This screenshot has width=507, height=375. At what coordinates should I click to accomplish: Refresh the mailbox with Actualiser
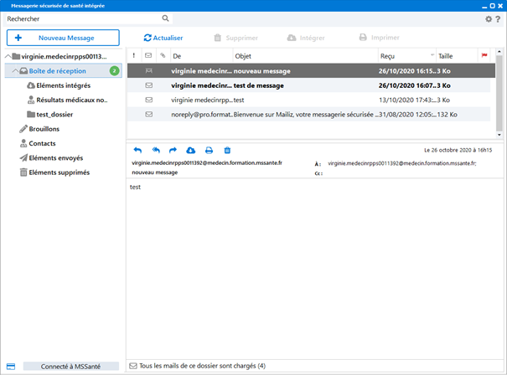pyautogui.click(x=163, y=38)
